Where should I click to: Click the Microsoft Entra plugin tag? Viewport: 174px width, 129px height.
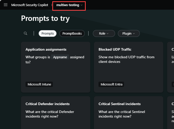[111, 84]
